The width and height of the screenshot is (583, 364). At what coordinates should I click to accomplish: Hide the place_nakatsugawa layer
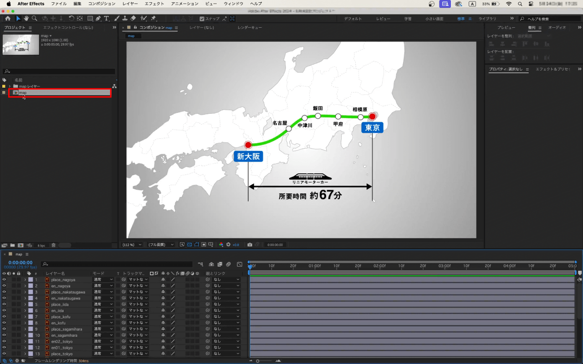(x=4, y=292)
